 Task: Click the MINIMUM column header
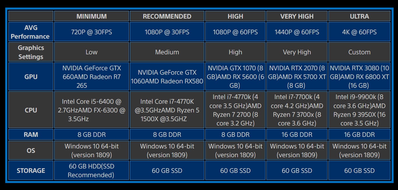(x=91, y=16)
